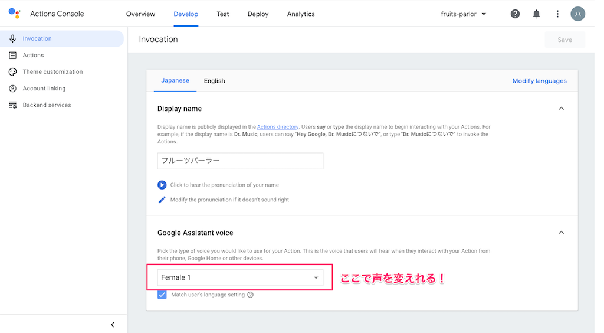
Task: Click the Save button
Action: (x=564, y=40)
